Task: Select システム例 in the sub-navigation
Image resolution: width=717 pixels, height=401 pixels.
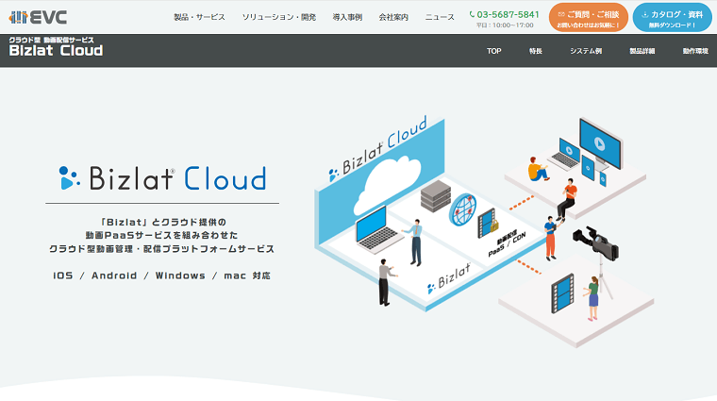Action: (x=586, y=51)
